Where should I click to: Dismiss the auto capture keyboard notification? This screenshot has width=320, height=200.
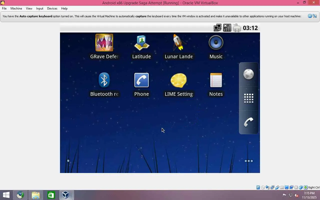coord(310,16)
